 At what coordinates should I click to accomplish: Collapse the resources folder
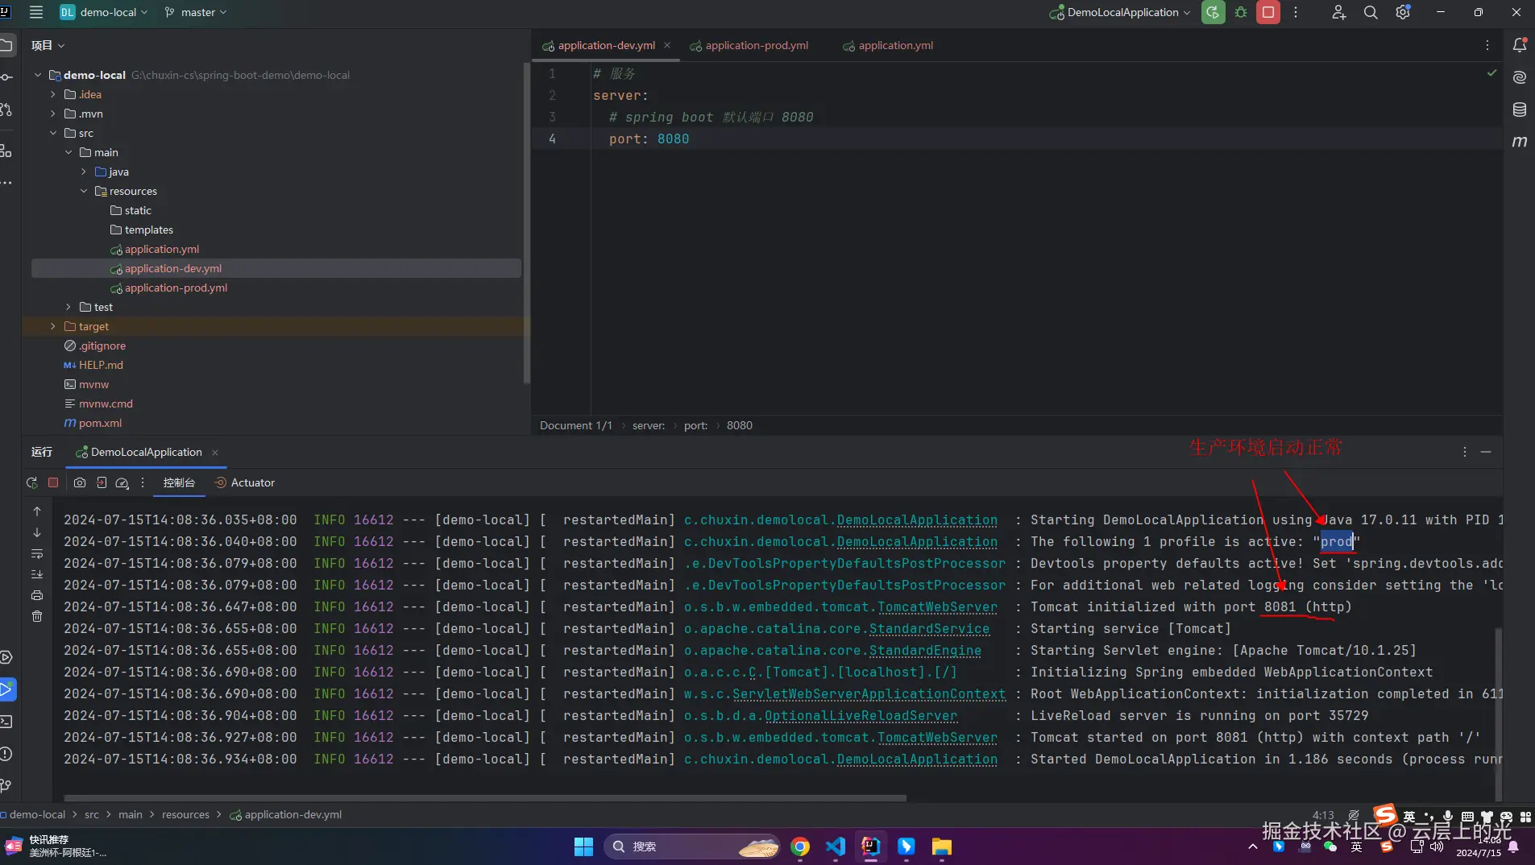click(x=84, y=191)
